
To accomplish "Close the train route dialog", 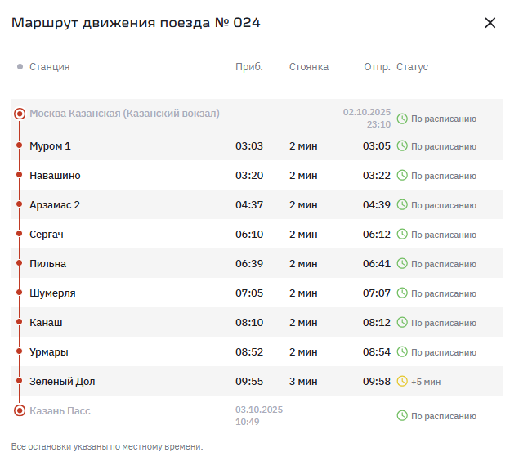I will (x=490, y=23).
